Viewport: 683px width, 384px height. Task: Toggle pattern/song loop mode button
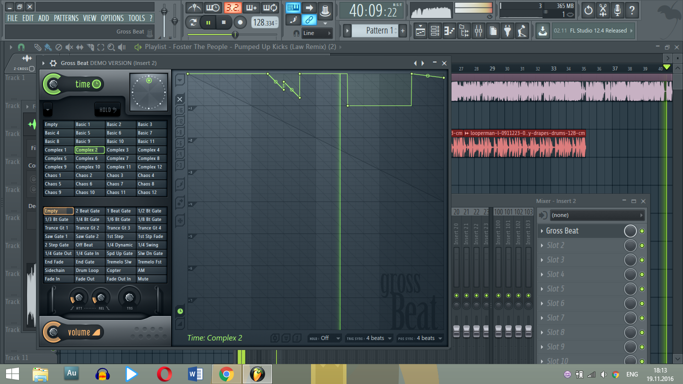(x=193, y=22)
